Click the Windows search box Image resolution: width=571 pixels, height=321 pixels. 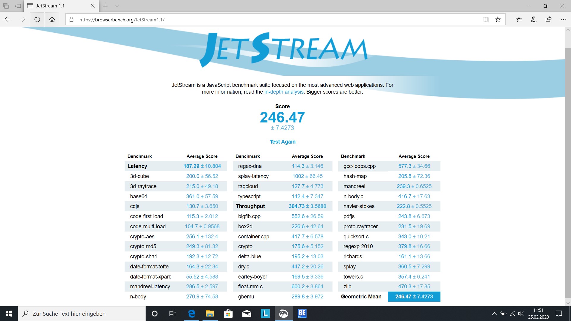pyautogui.click(x=82, y=314)
